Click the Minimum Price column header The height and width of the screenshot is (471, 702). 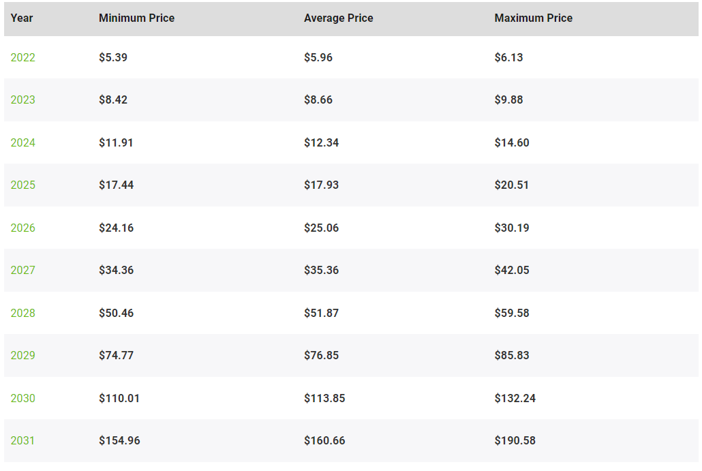(x=136, y=18)
